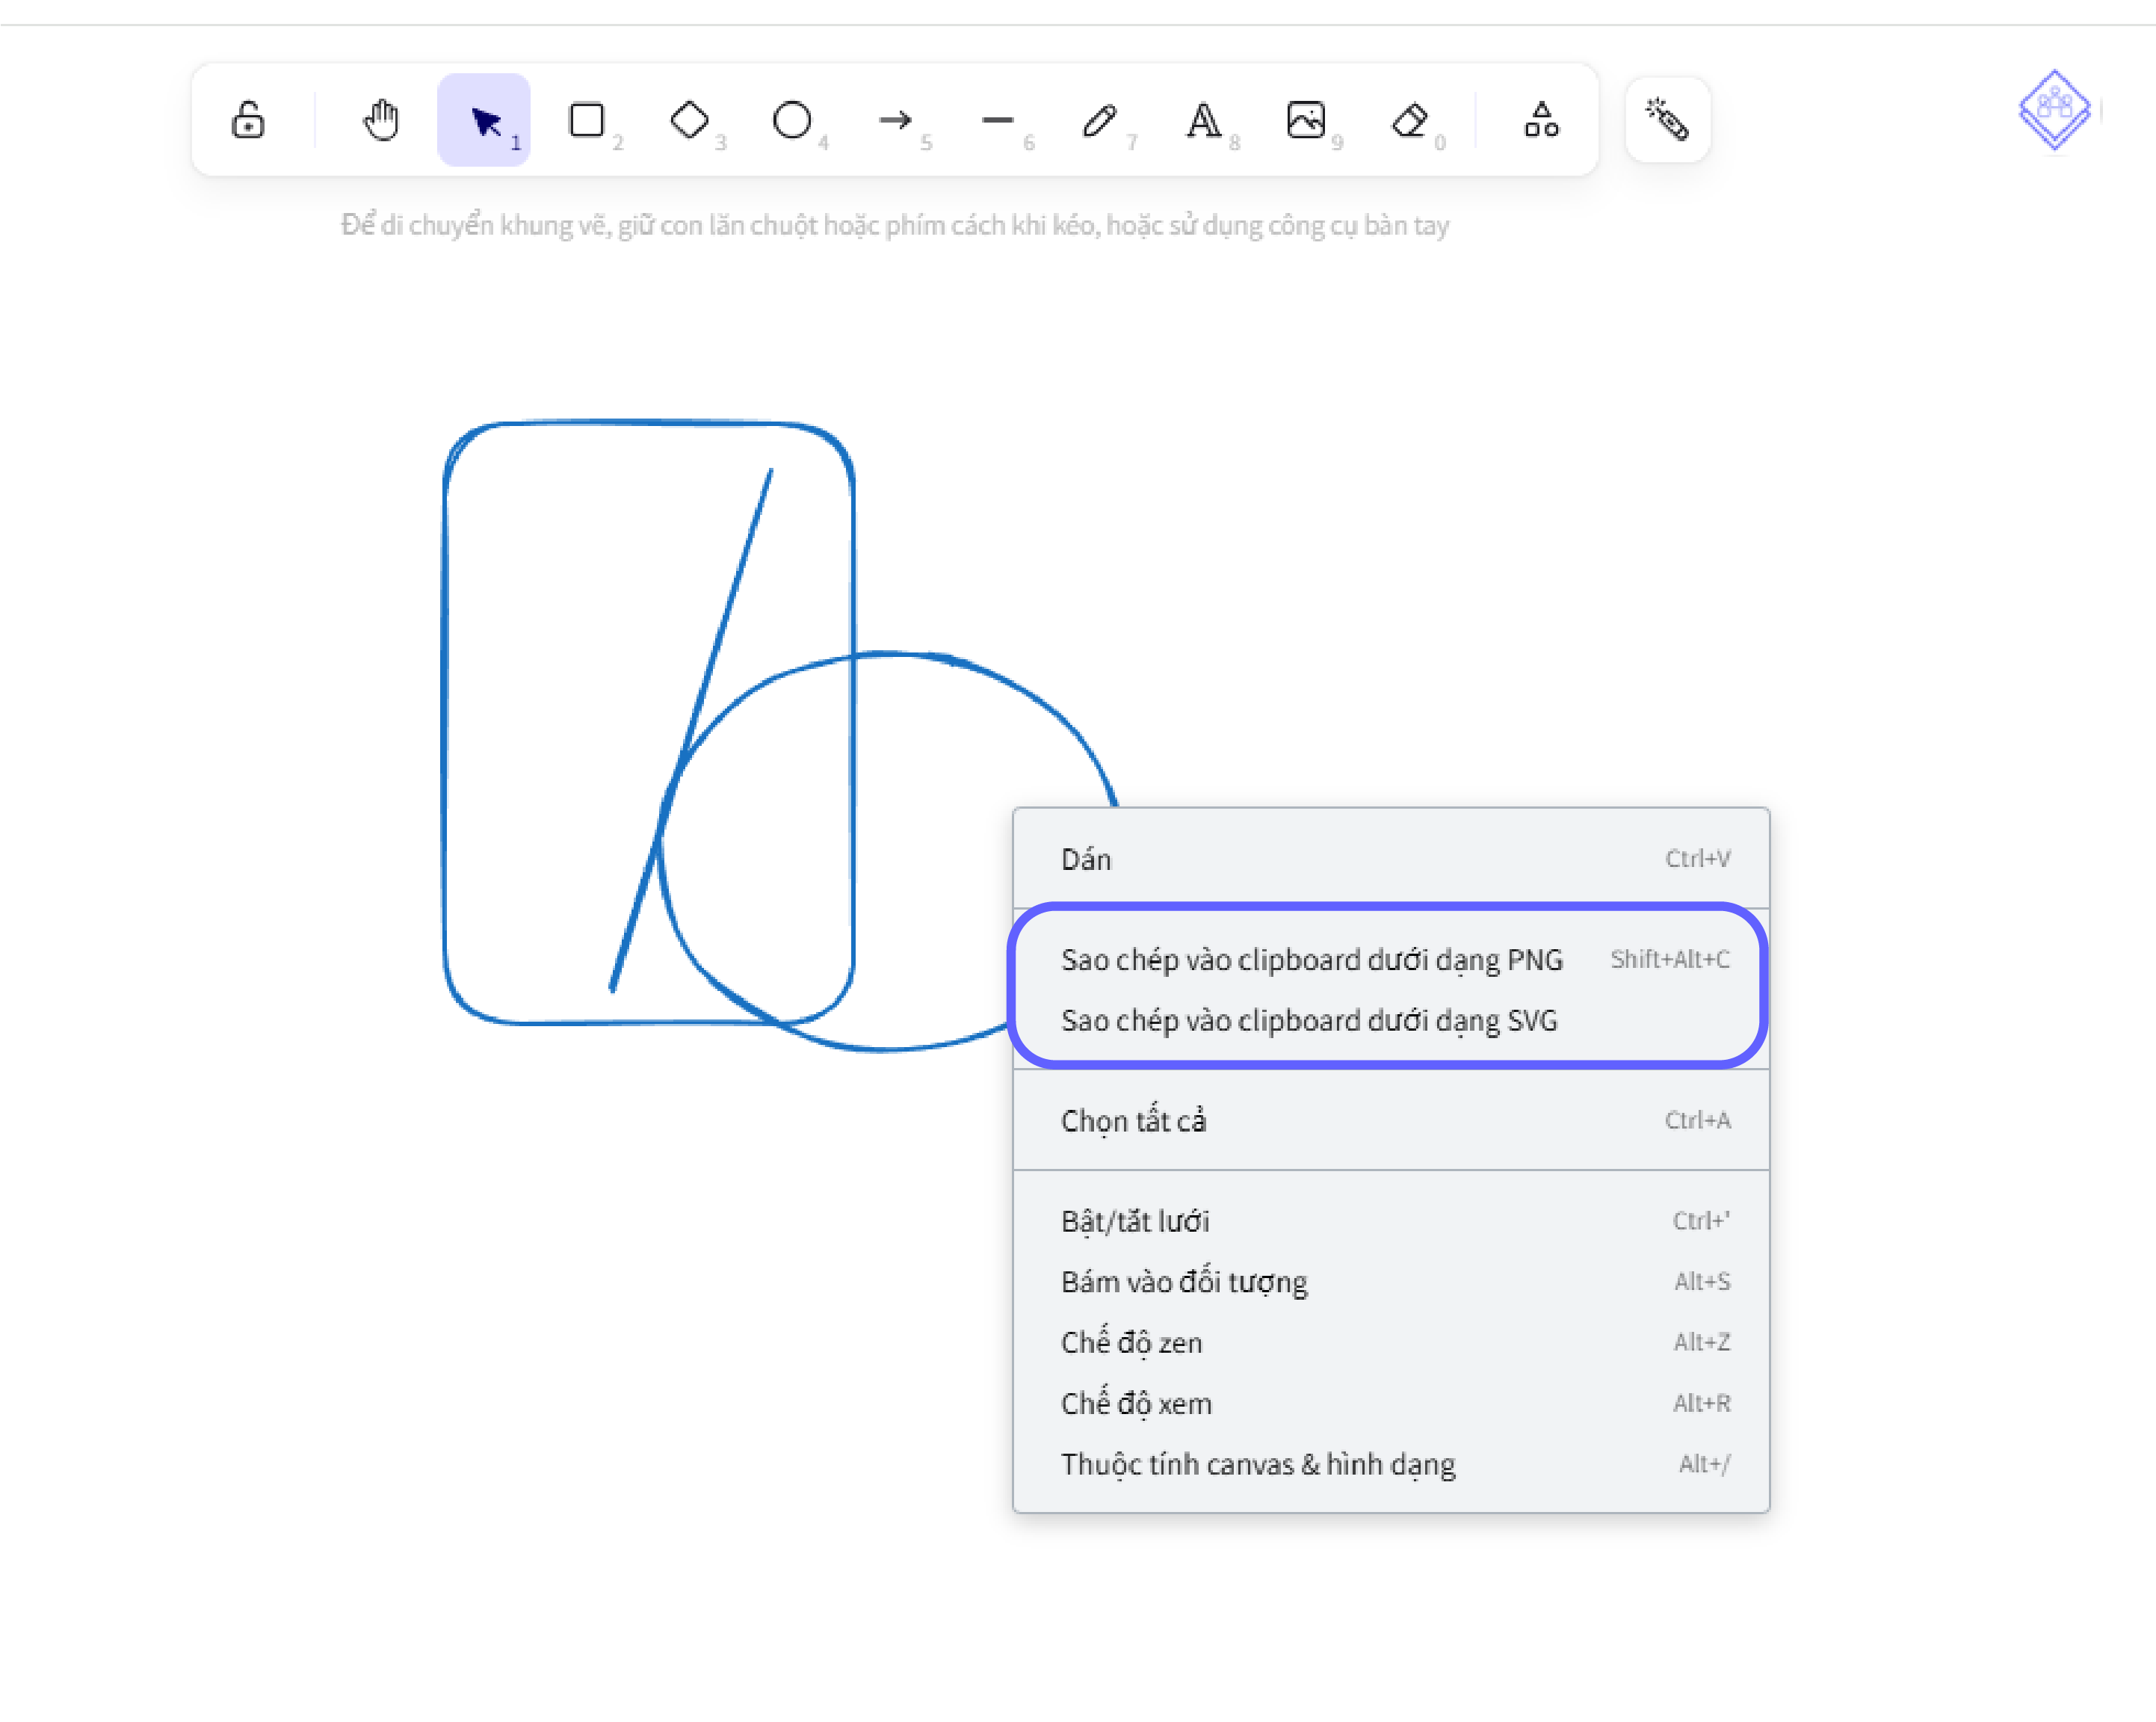The width and height of the screenshot is (2156, 1722).
Task: Select the Hand panning tool
Action: click(x=381, y=120)
